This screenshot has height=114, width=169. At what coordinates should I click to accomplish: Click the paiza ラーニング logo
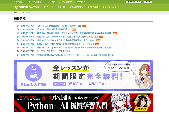[28, 7]
